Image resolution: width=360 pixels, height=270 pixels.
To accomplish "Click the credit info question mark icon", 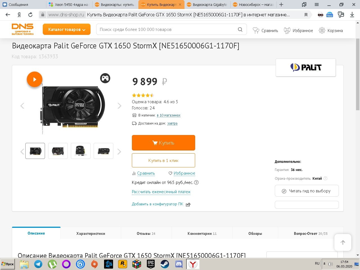I will coord(196,182).
